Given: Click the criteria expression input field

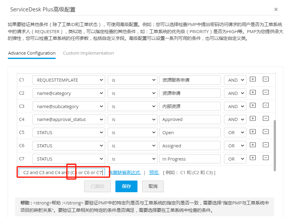Looking at the screenshot, I should pyautogui.click(x=62, y=173).
